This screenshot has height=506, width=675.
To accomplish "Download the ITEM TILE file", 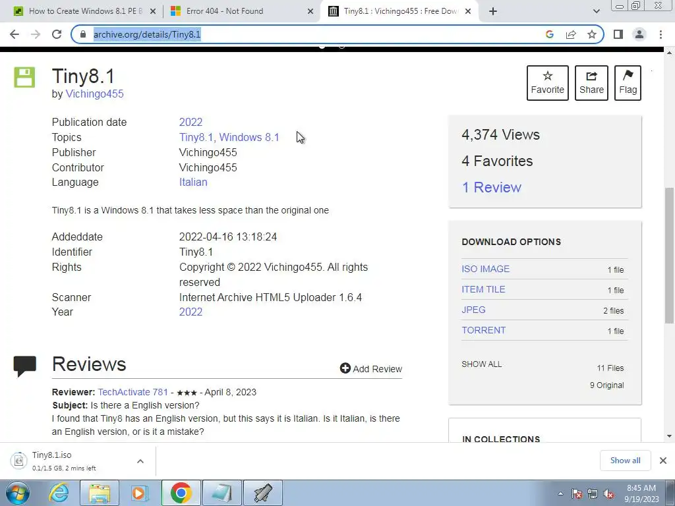I will pyautogui.click(x=483, y=290).
